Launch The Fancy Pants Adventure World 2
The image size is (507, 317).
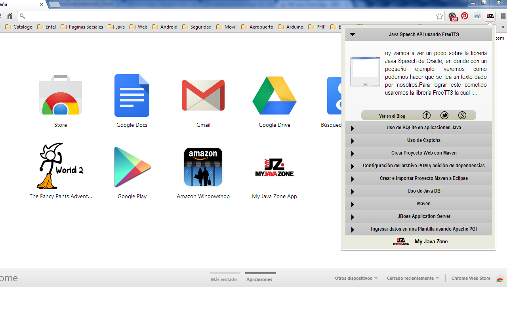61,166
